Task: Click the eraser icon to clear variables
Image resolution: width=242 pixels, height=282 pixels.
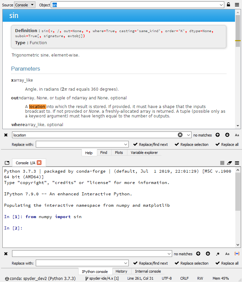Action: [x=229, y=163]
